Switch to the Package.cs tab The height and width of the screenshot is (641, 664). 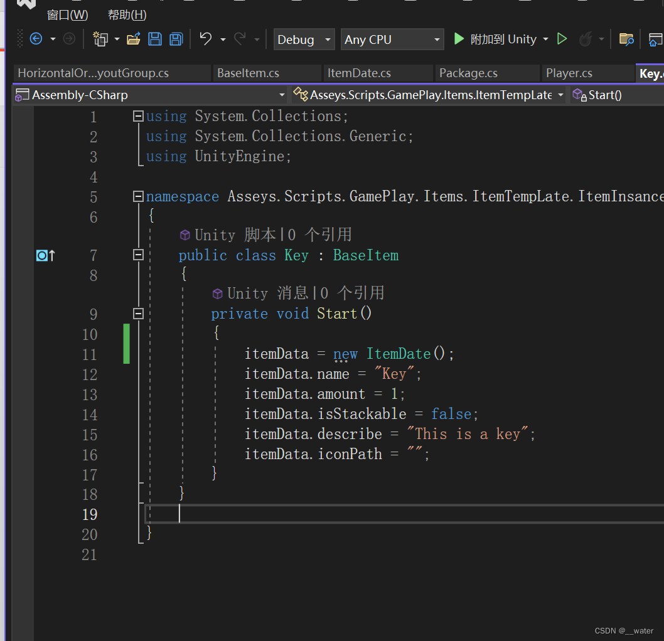click(x=487, y=73)
